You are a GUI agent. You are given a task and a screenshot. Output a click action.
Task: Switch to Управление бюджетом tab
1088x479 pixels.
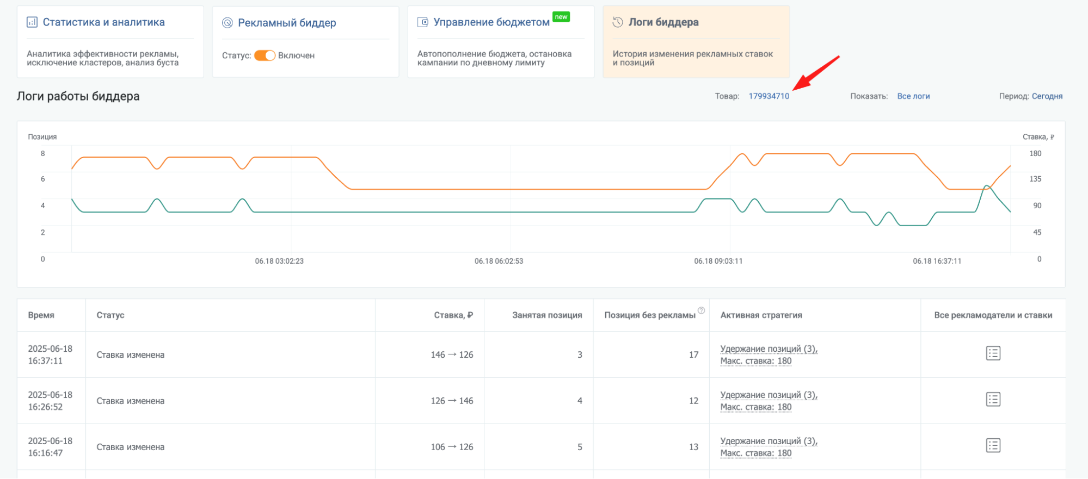[491, 22]
